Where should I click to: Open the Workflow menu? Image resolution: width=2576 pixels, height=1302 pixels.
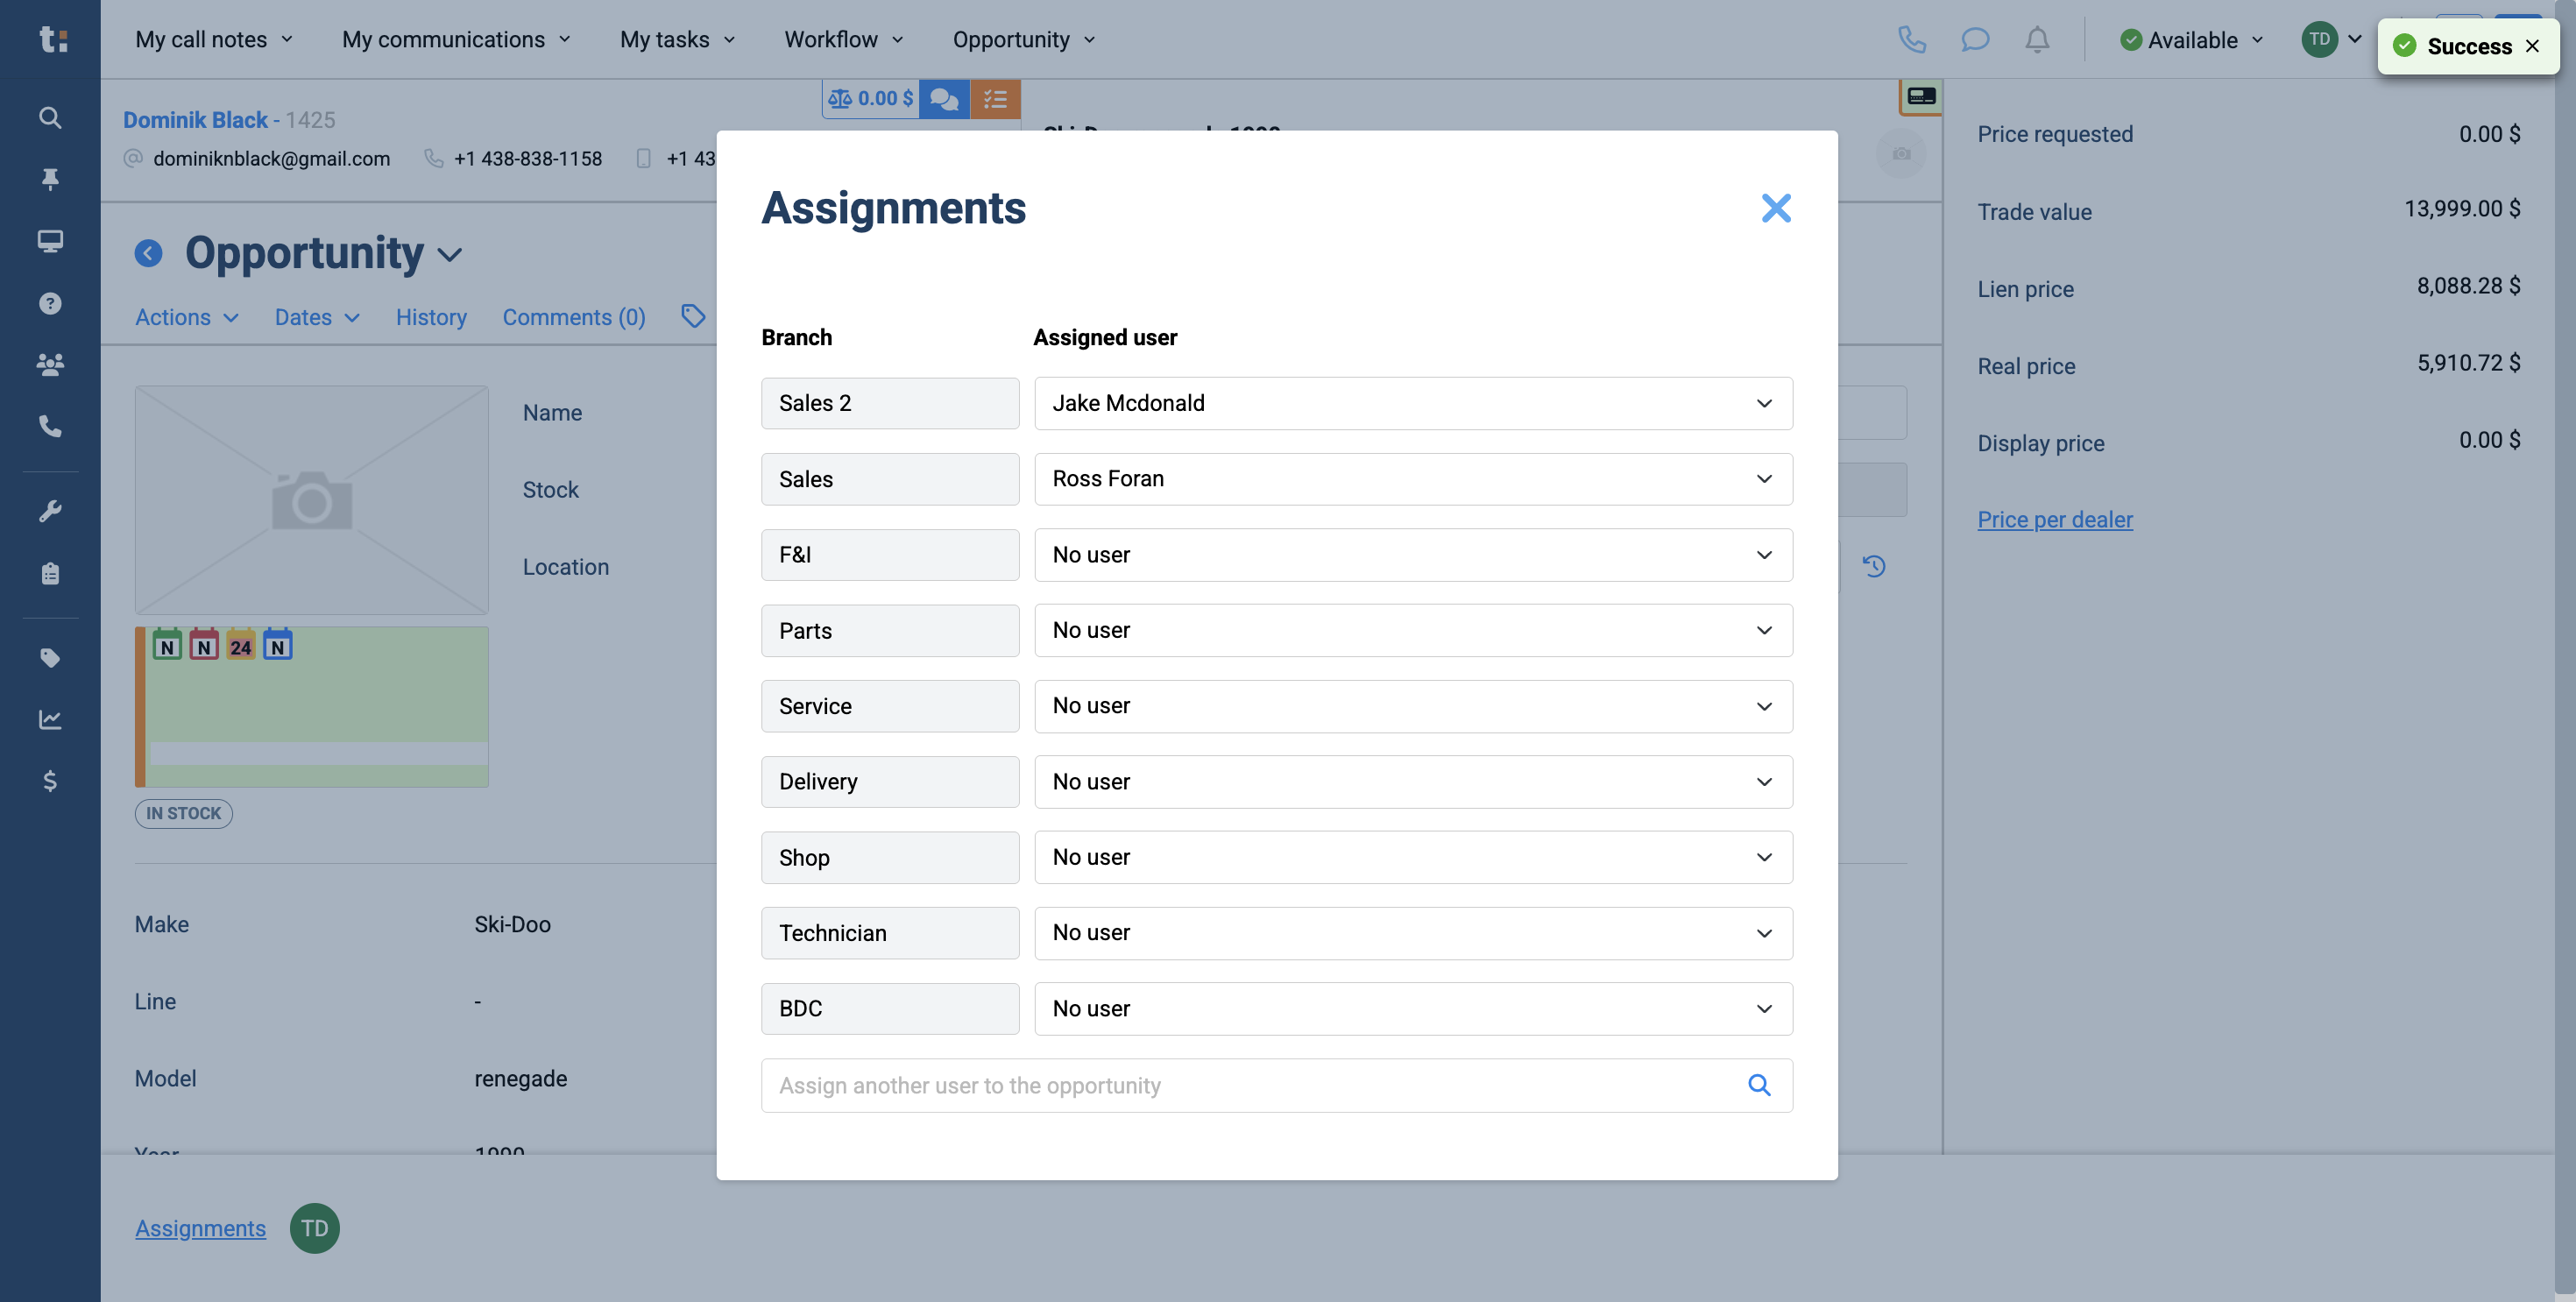[x=843, y=40]
